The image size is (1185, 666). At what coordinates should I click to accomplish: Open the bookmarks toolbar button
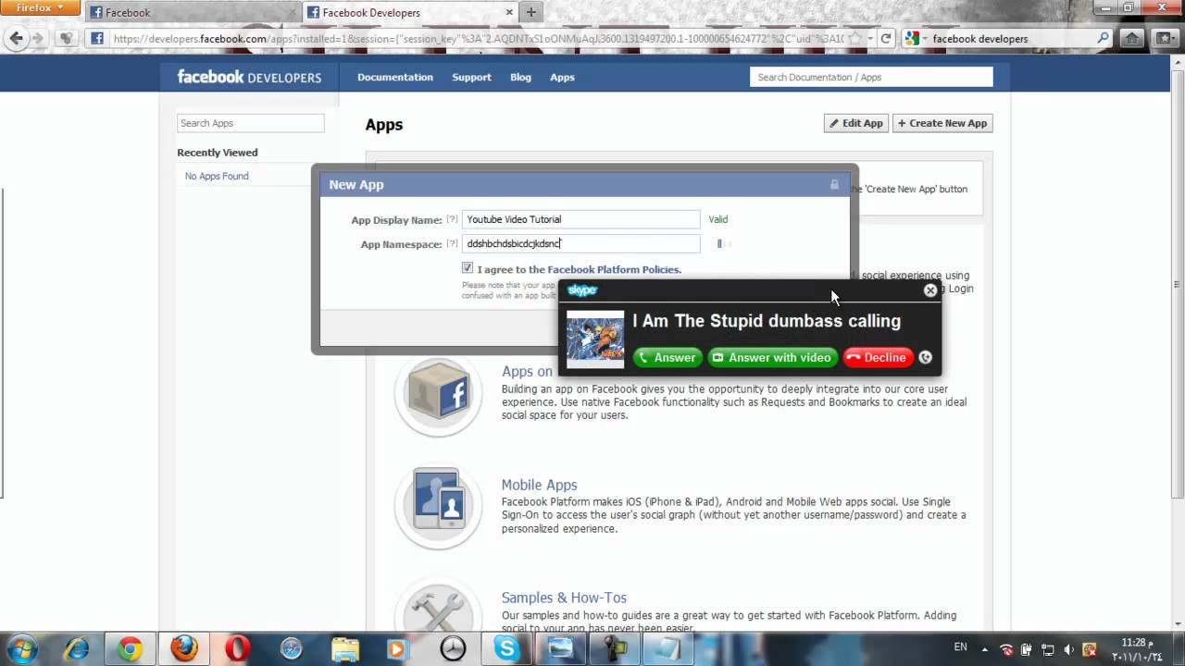point(1164,39)
